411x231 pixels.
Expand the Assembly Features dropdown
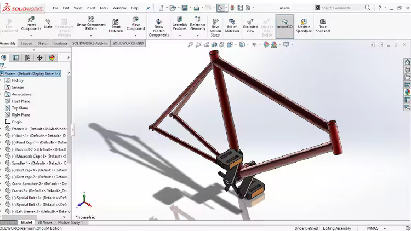(x=180, y=34)
